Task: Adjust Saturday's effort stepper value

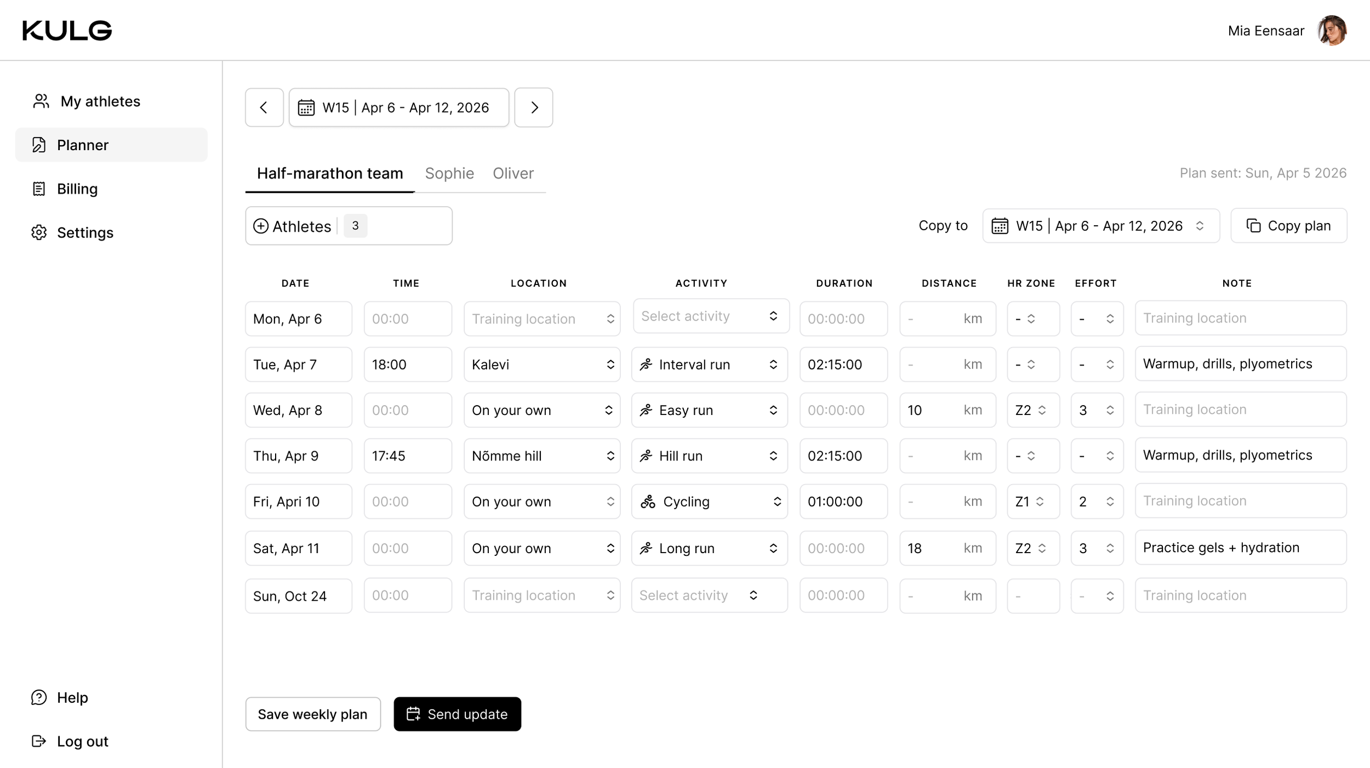Action: coord(1109,548)
